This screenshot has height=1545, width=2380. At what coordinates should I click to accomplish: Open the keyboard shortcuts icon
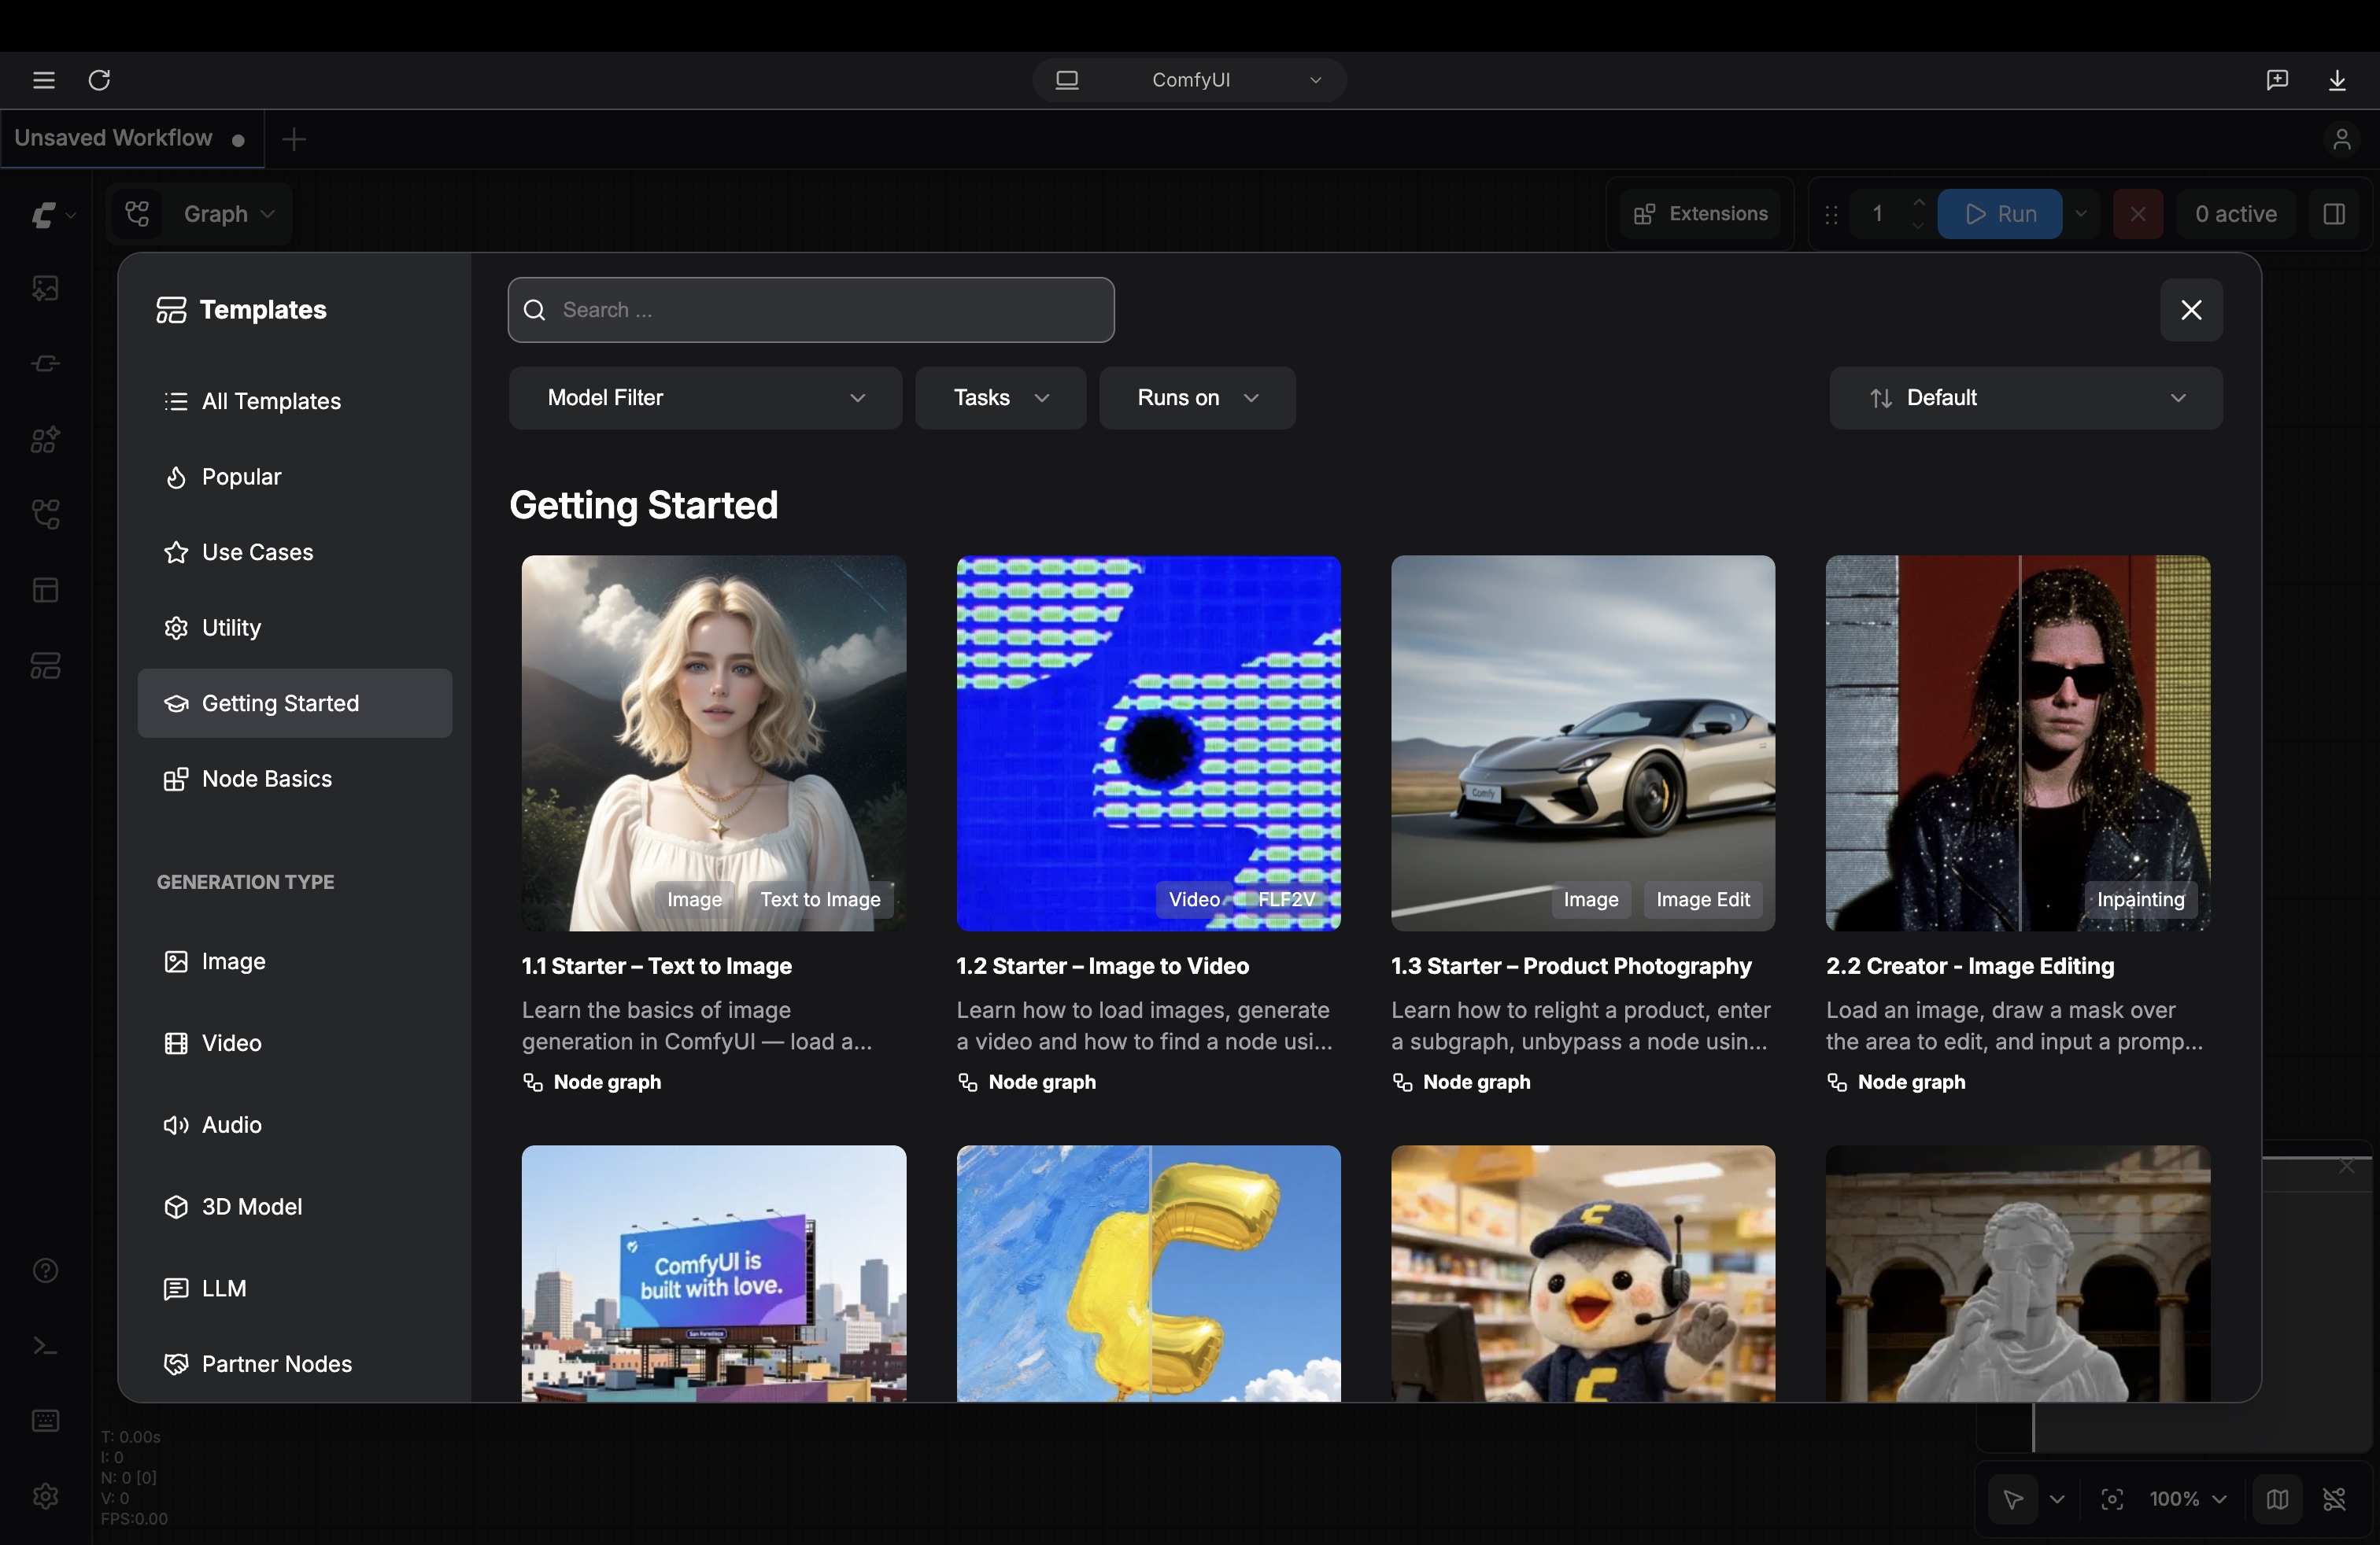tap(45, 1421)
